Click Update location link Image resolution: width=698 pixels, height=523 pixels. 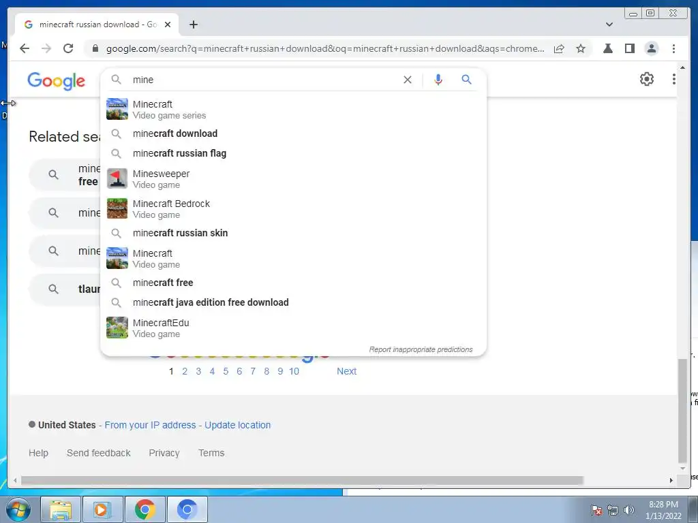tap(237, 425)
